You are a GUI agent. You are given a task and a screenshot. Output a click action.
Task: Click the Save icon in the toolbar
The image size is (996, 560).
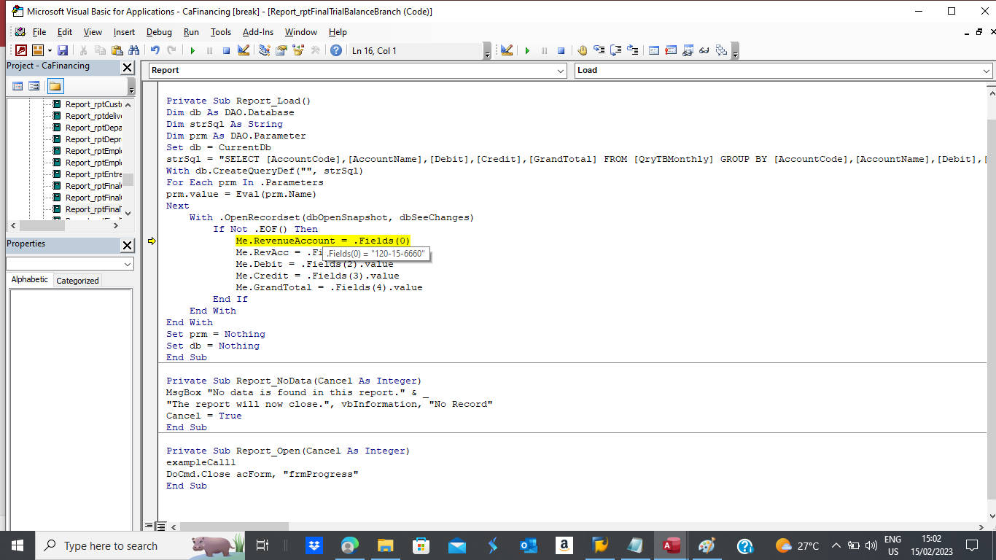[63, 50]
